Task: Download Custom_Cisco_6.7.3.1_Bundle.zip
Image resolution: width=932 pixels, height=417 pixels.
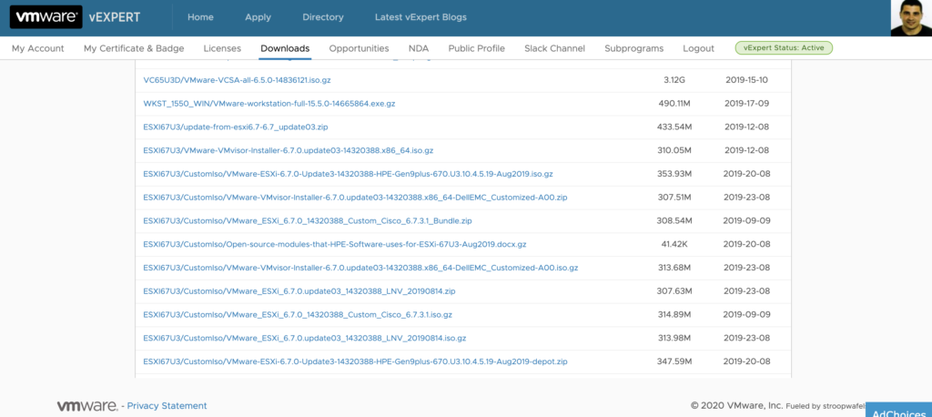Action: pos(308,220)
